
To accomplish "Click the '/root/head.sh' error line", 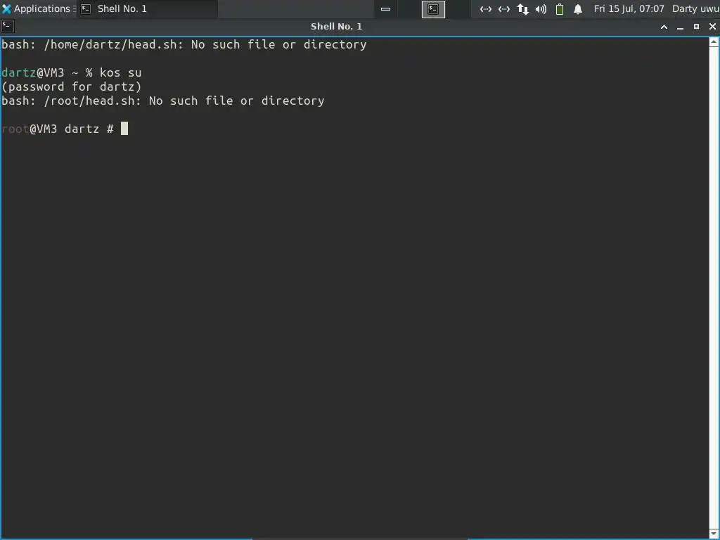I will [163, 101].
